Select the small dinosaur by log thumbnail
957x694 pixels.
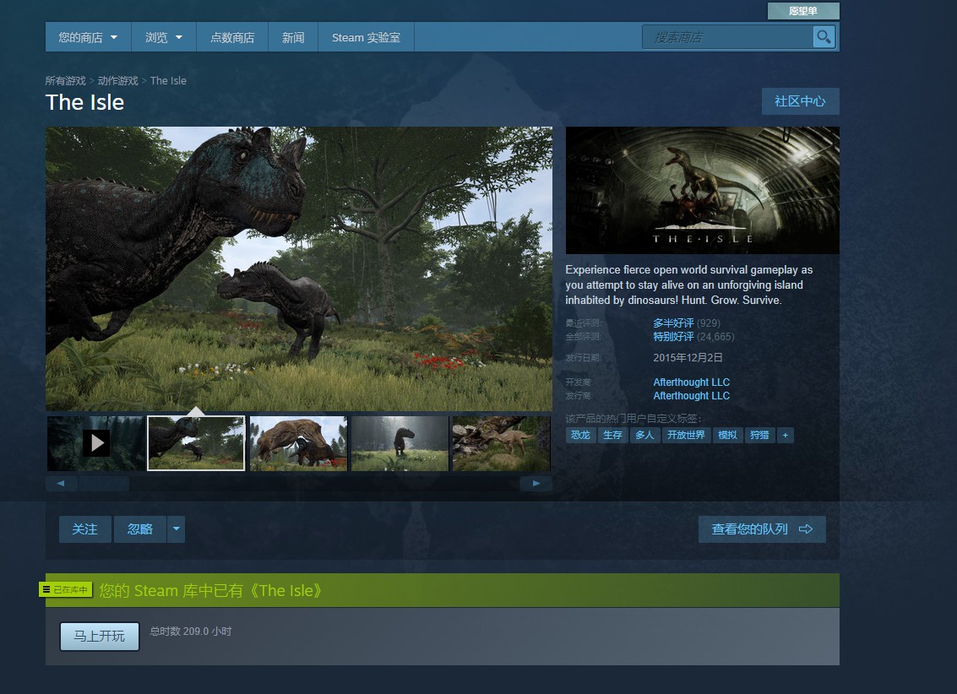pos(501,443)
